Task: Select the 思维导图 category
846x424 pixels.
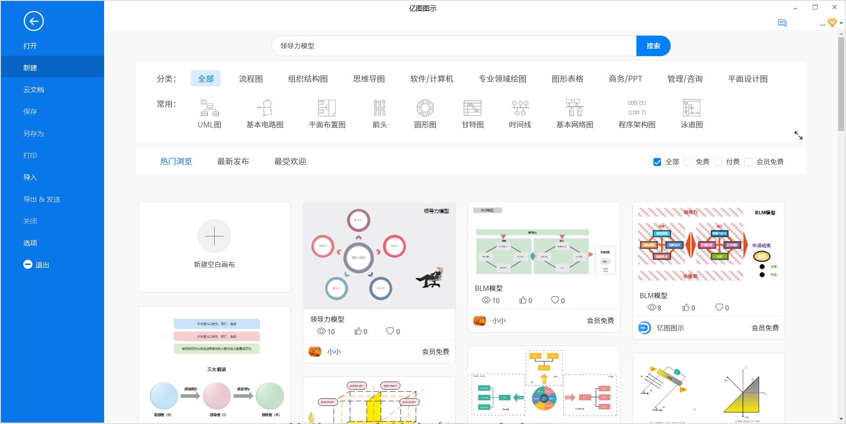Action: coord(369,79)
